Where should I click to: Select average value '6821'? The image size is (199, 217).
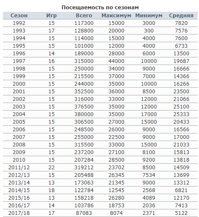(x=181, y=190)
